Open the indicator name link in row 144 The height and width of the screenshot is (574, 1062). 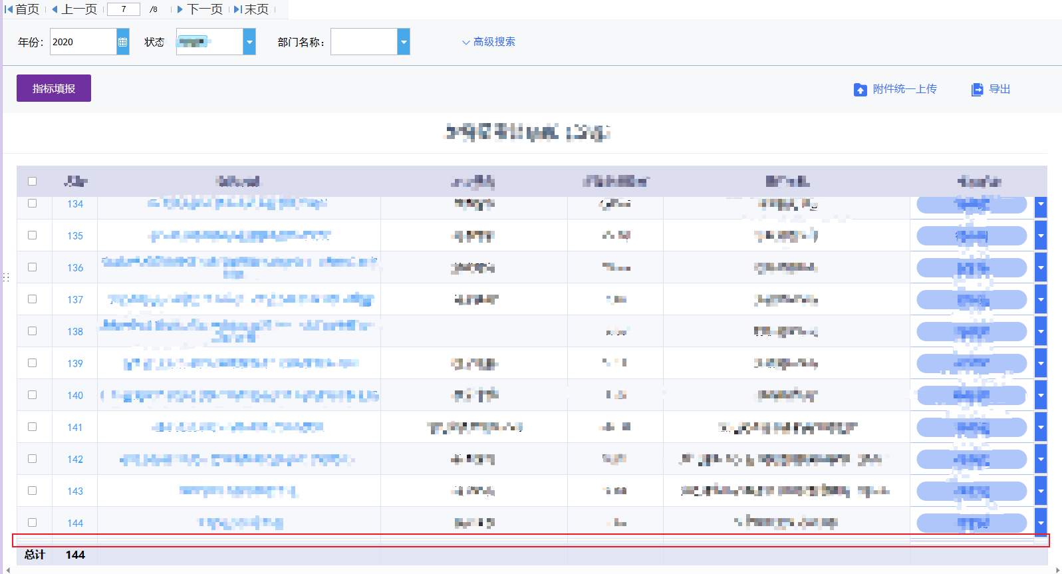pos(241,523)
